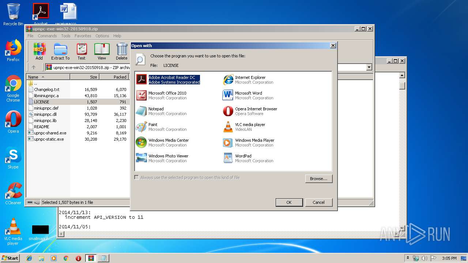The width and height of the screenshot is (468, 263).
Task: Select miniupnpc.def file row
Action: (78, 108)
